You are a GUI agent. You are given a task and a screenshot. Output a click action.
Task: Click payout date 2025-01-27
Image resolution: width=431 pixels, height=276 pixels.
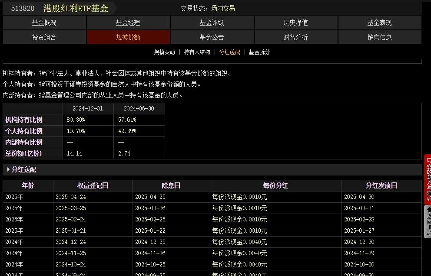coord(359,231)
